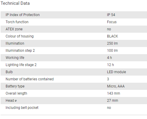Screen dimensions: 147x119
Task: Click the 12 h lighting life value
Action: tap(110, 65)
